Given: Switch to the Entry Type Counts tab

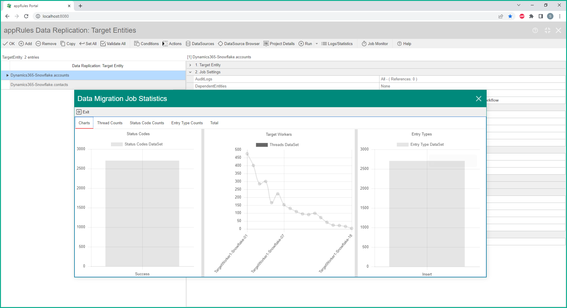Looking at the screenshot, I should [x=187, y=123].
